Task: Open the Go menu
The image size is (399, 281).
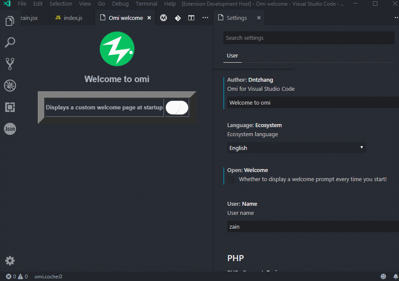Action: [101, 4]
